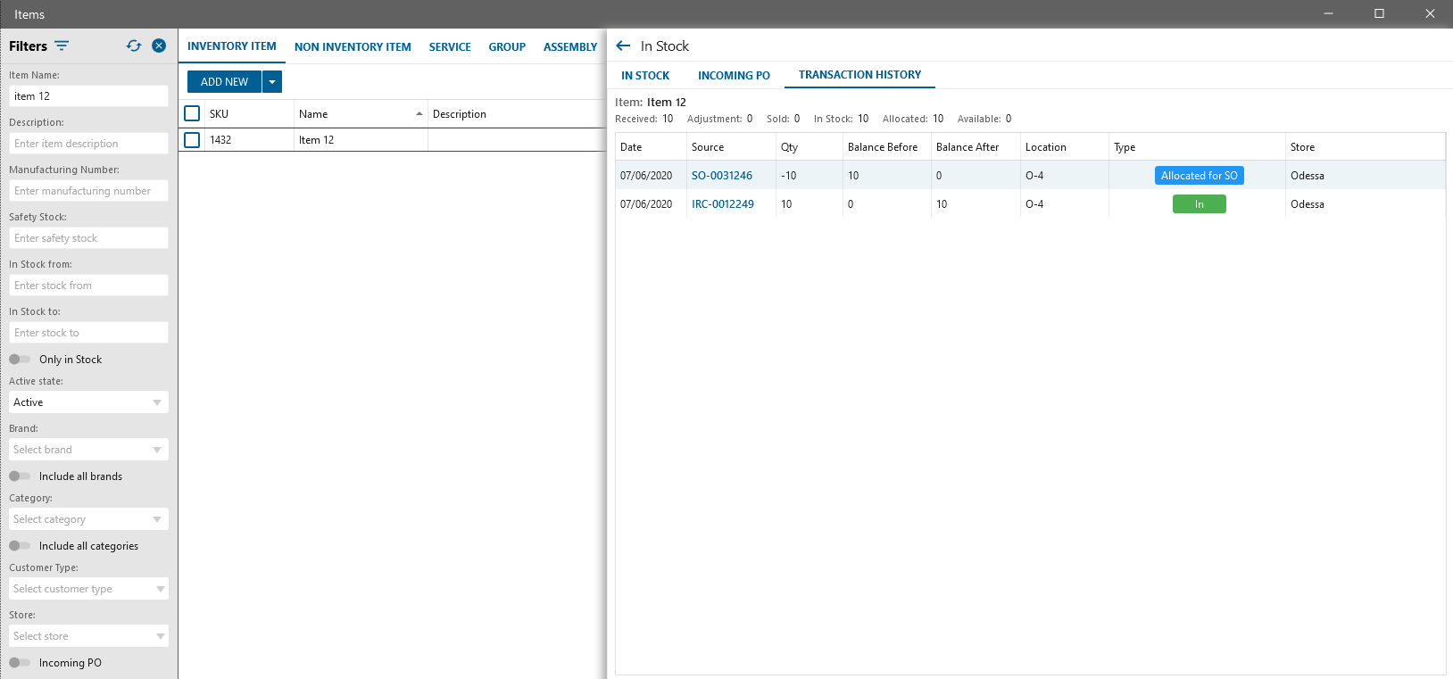This screenshot has height=679, width=1453.
Task: Go back using the In Stock arrow
Action: click(x=623, y=46)
